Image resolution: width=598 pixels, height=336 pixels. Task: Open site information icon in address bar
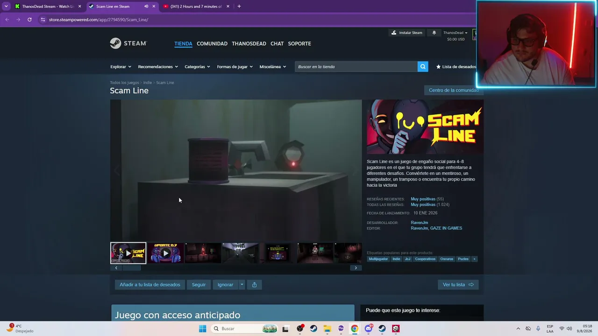pyautogui.click(x=43, y=20)
